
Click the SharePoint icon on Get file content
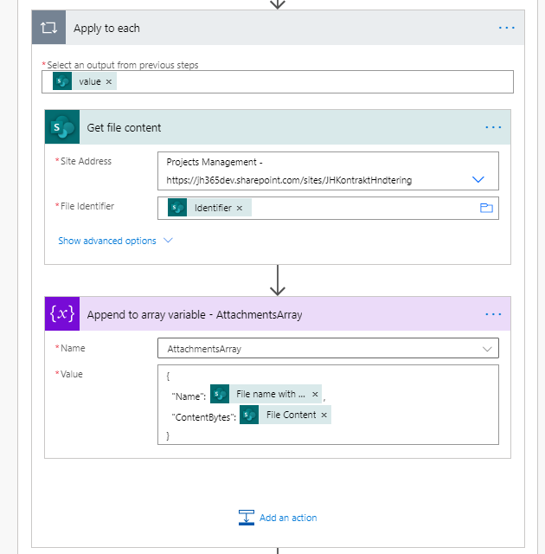pos(62,127)
